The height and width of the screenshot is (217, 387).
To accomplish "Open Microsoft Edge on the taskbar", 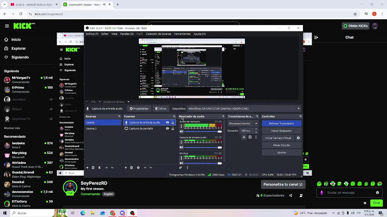I will point(83,213).
